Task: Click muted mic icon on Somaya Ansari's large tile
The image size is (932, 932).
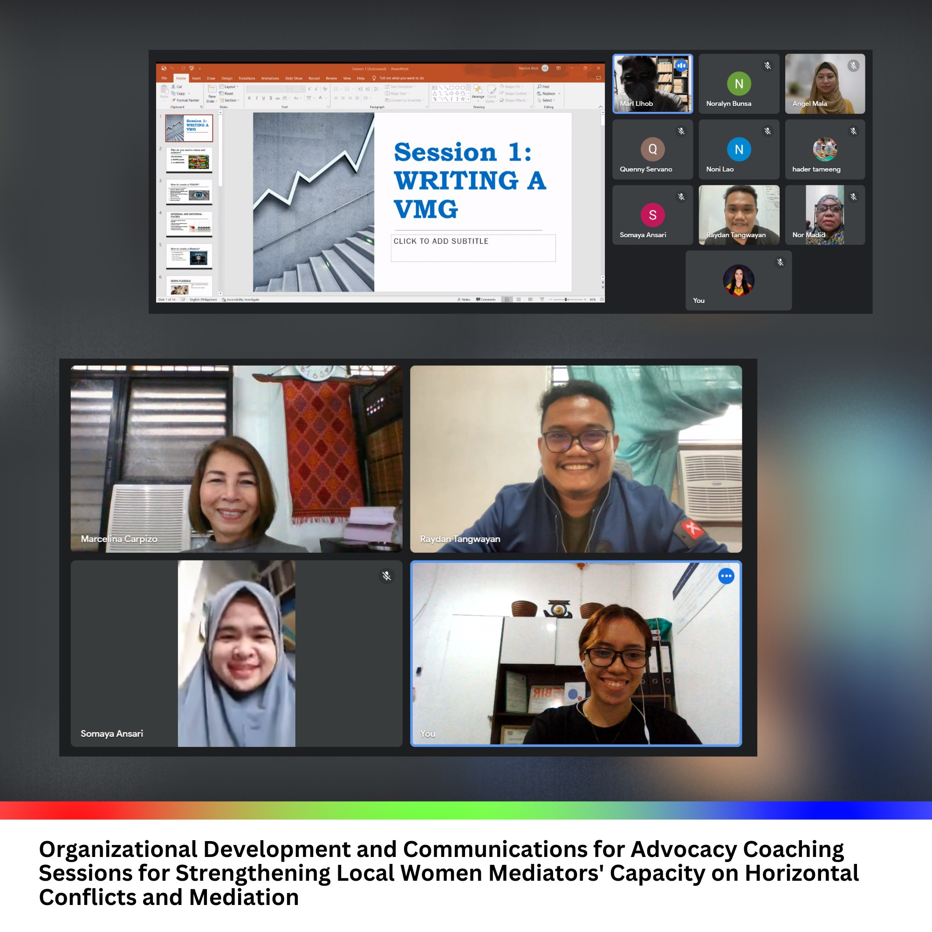Action: pyautogui.click(x=386, y=576)
